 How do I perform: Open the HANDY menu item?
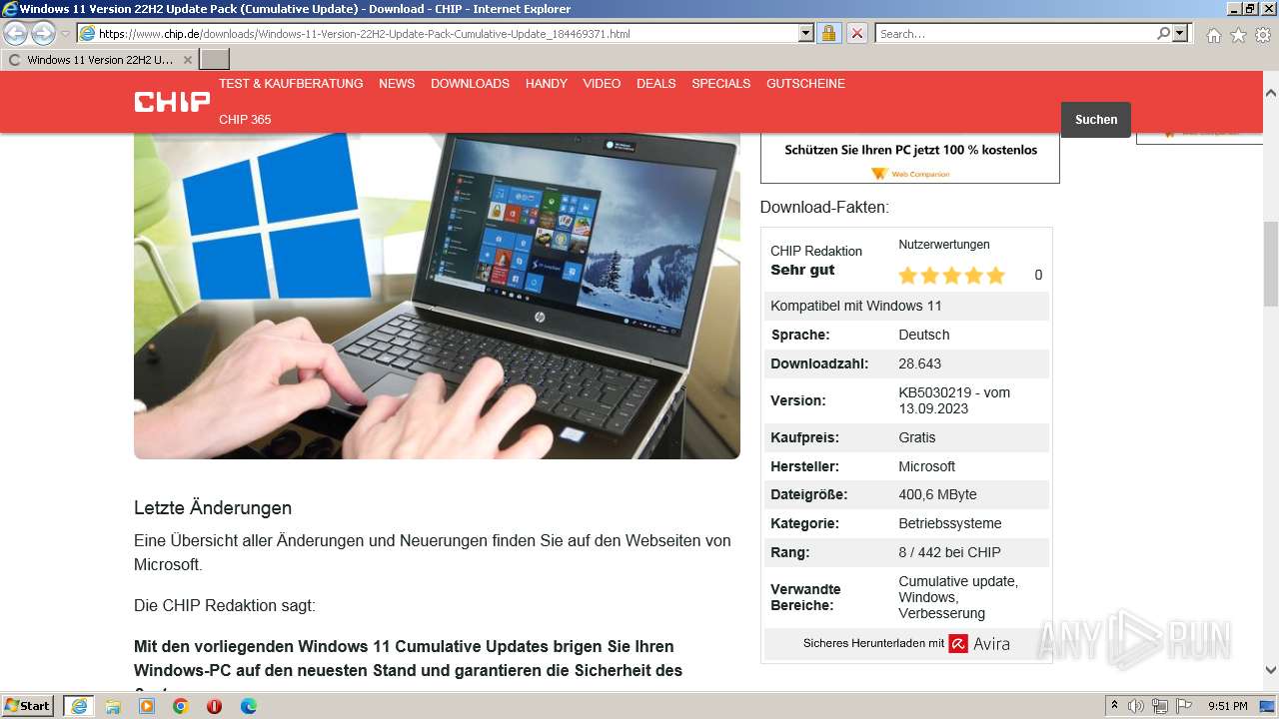click(x=547, y=84)
